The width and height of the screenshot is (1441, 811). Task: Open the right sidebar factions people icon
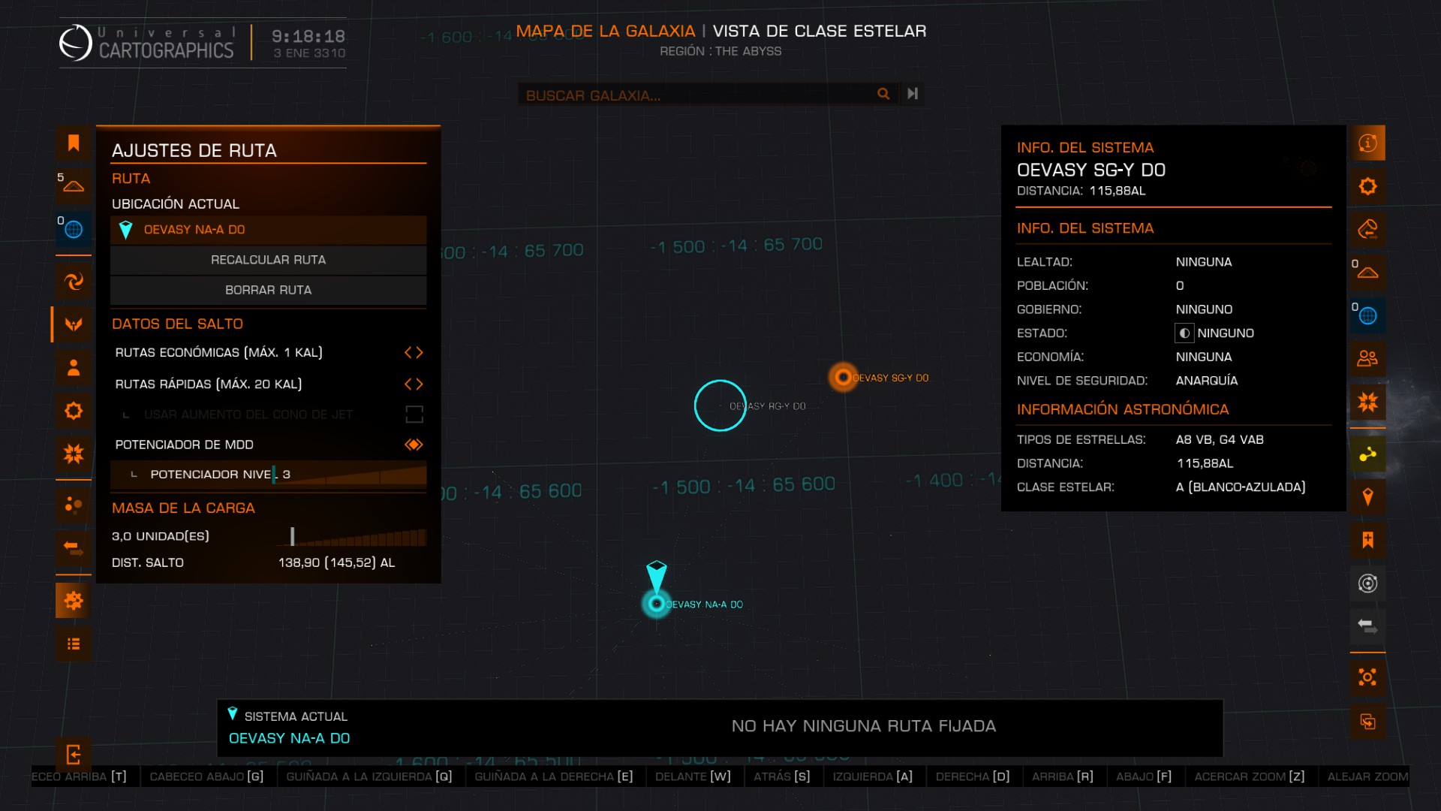coord(1367,358)
